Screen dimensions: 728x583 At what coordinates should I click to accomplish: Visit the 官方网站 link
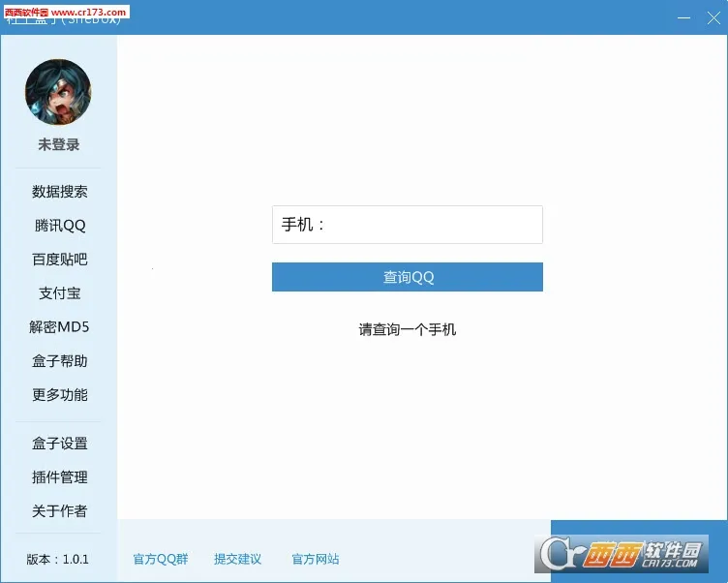tap(316, 559)
